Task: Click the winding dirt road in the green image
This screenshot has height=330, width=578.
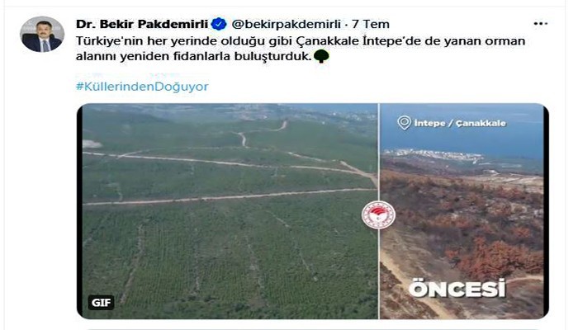Action: [x=258, y=134]
